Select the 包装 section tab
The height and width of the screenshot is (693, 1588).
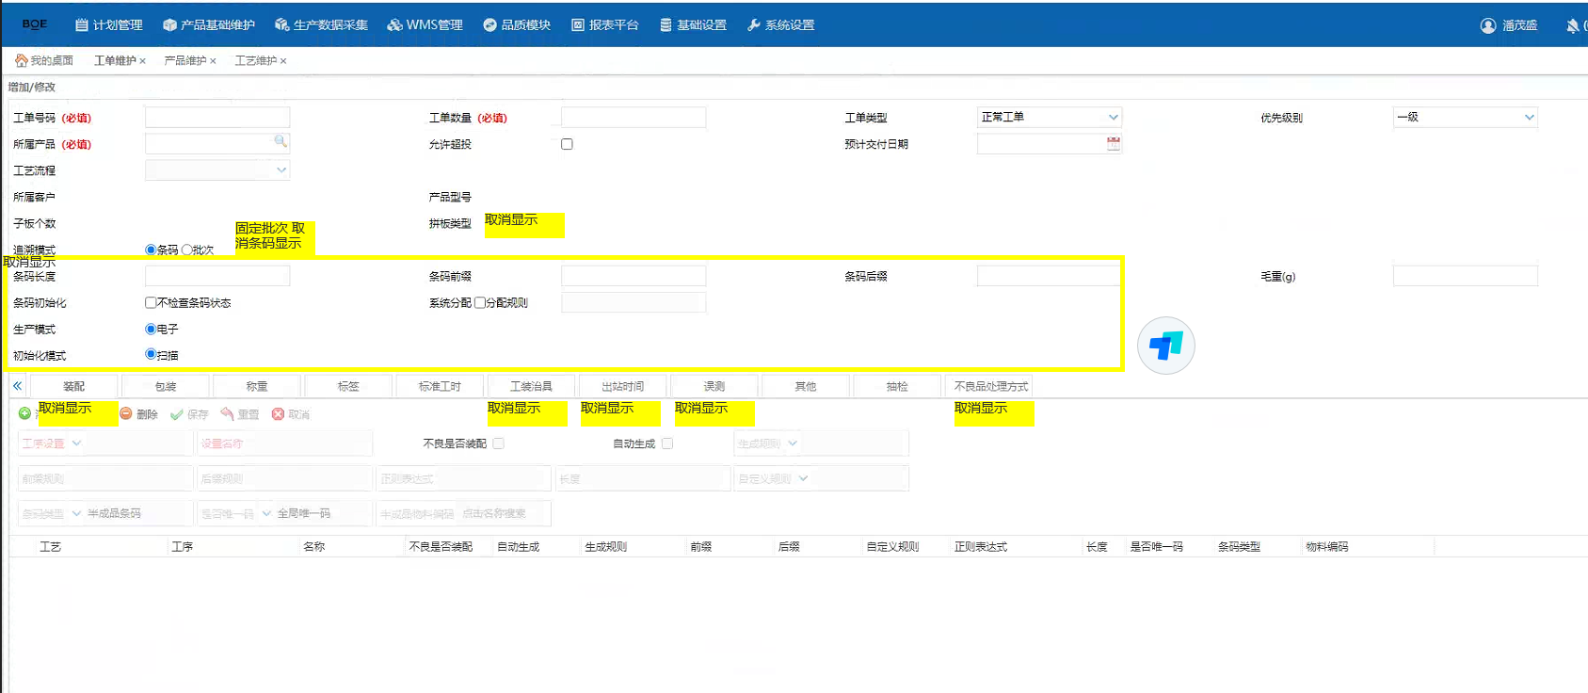166,386
